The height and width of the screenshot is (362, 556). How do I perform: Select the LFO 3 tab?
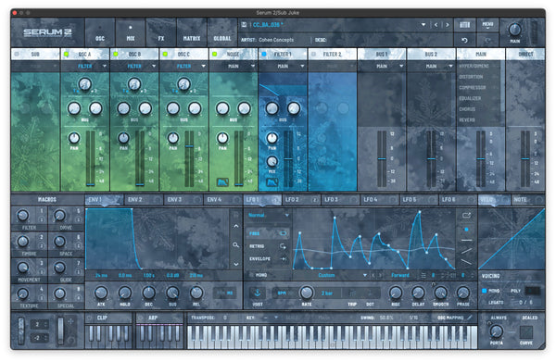point(340,200)
